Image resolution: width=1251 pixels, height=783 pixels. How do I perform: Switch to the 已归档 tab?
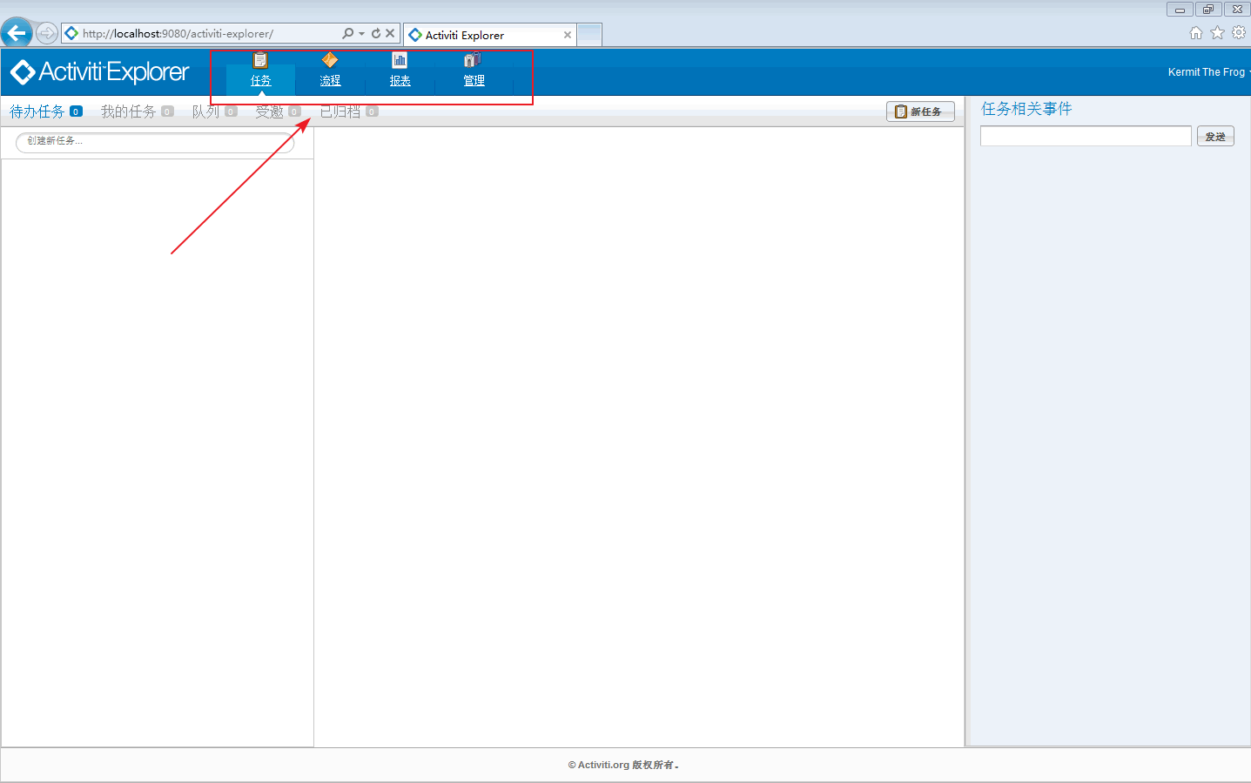[340, 111]
